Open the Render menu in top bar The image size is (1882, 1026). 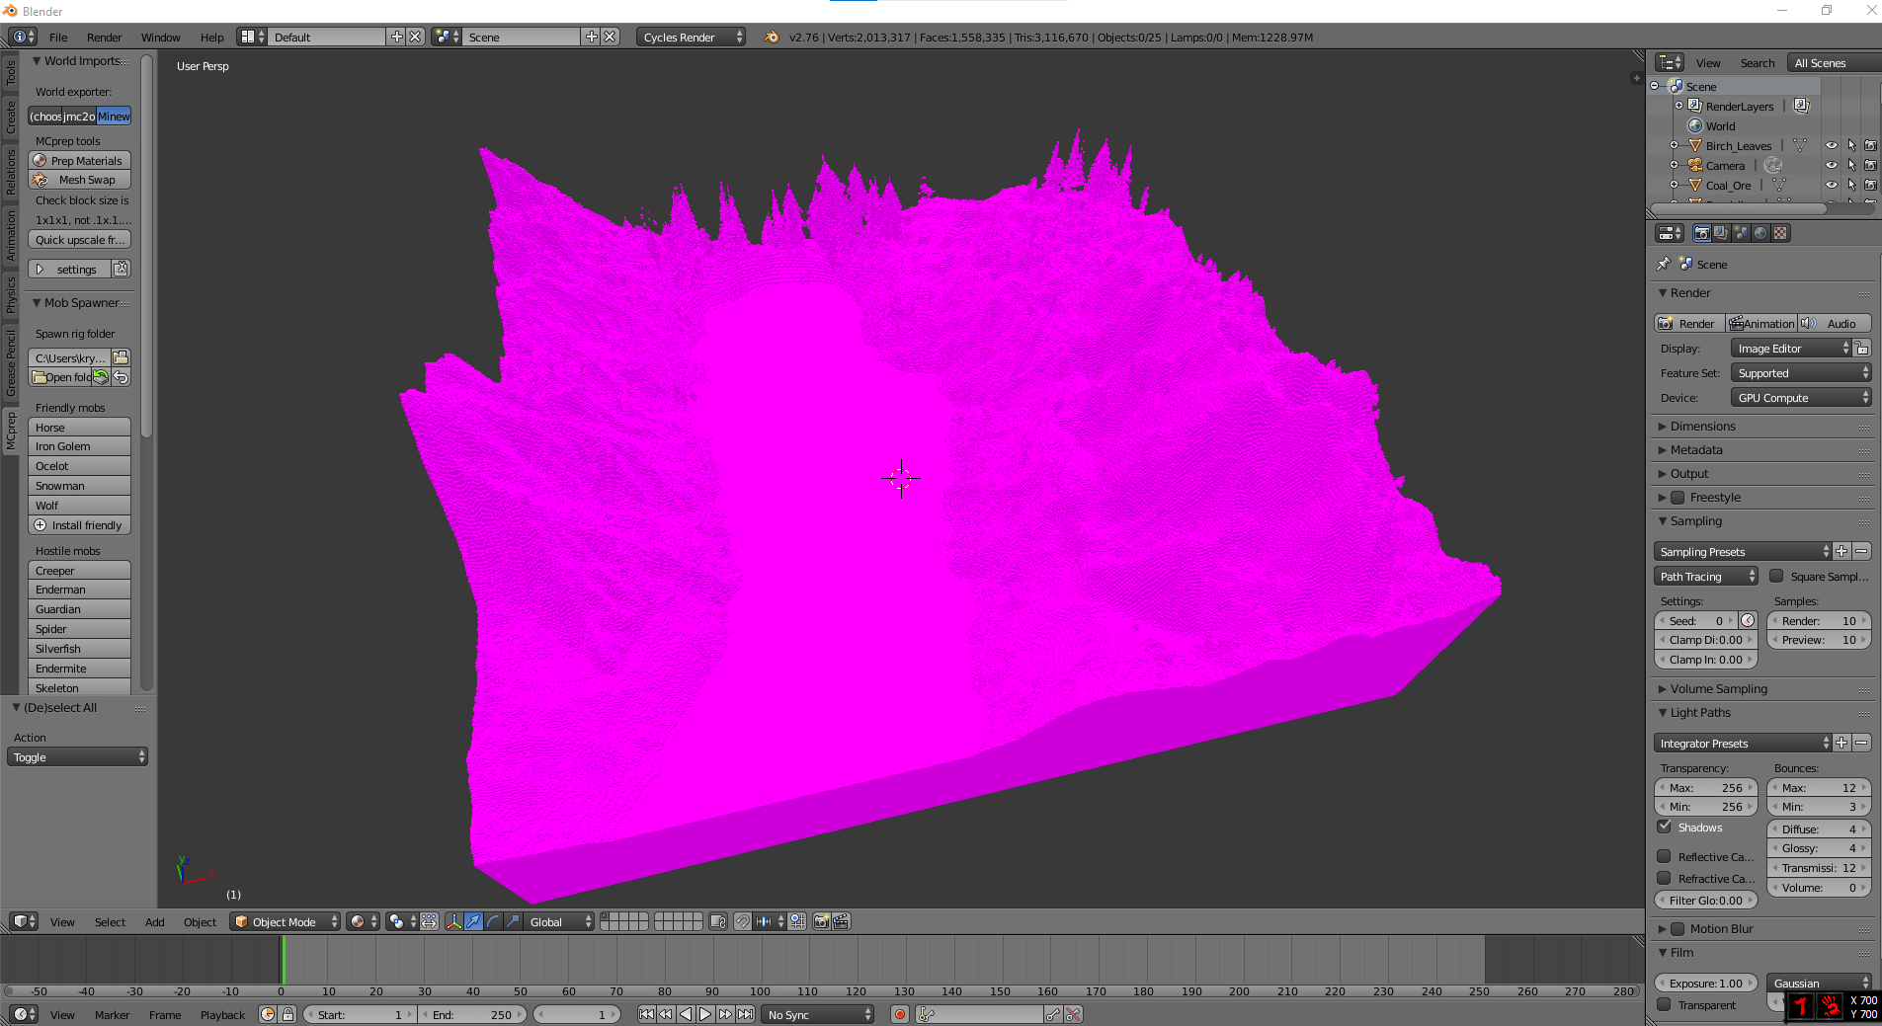point(104,37)
